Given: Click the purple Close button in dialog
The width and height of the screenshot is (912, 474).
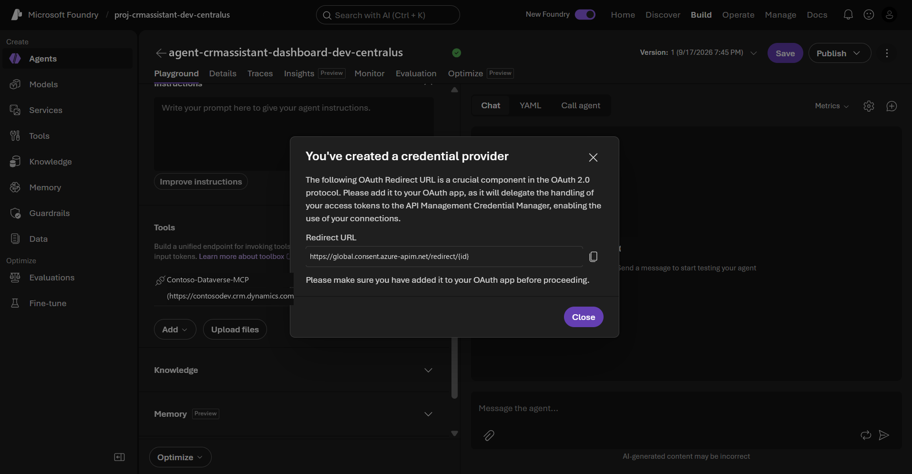Looking at the screenshot, I should point(584,317).
